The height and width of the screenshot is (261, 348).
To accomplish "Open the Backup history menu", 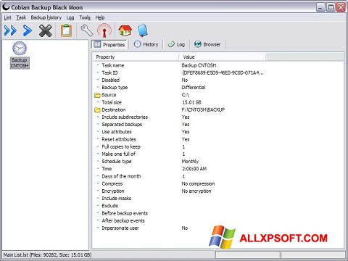I will (46, 17).
